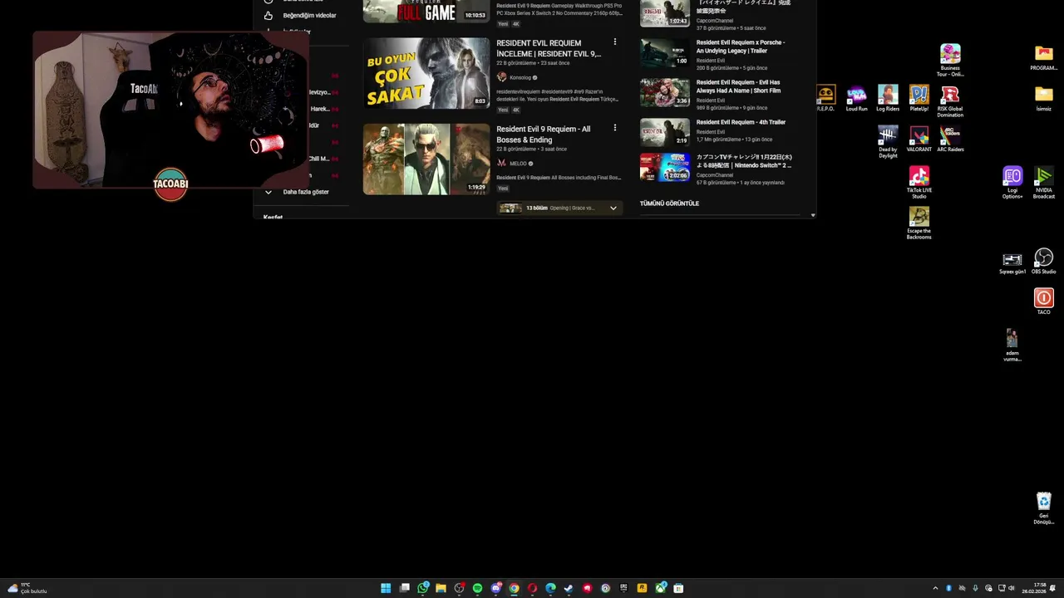Click TÜMÜNÜ GÖRÜNTÜLE link

(669, 203)
